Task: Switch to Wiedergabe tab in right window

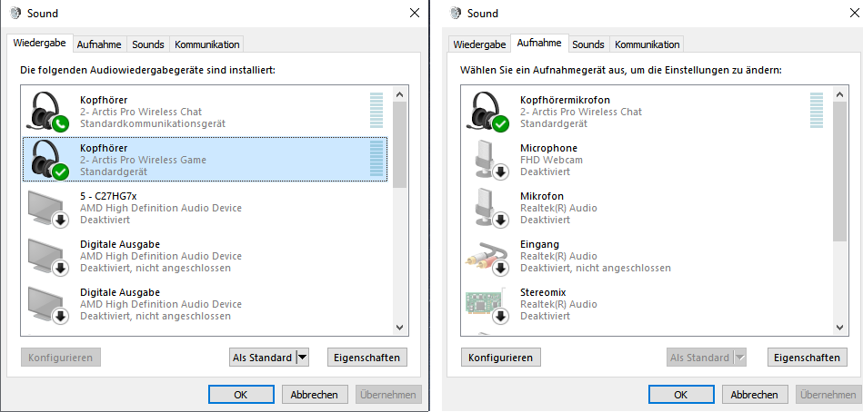Action: [479, 44]
